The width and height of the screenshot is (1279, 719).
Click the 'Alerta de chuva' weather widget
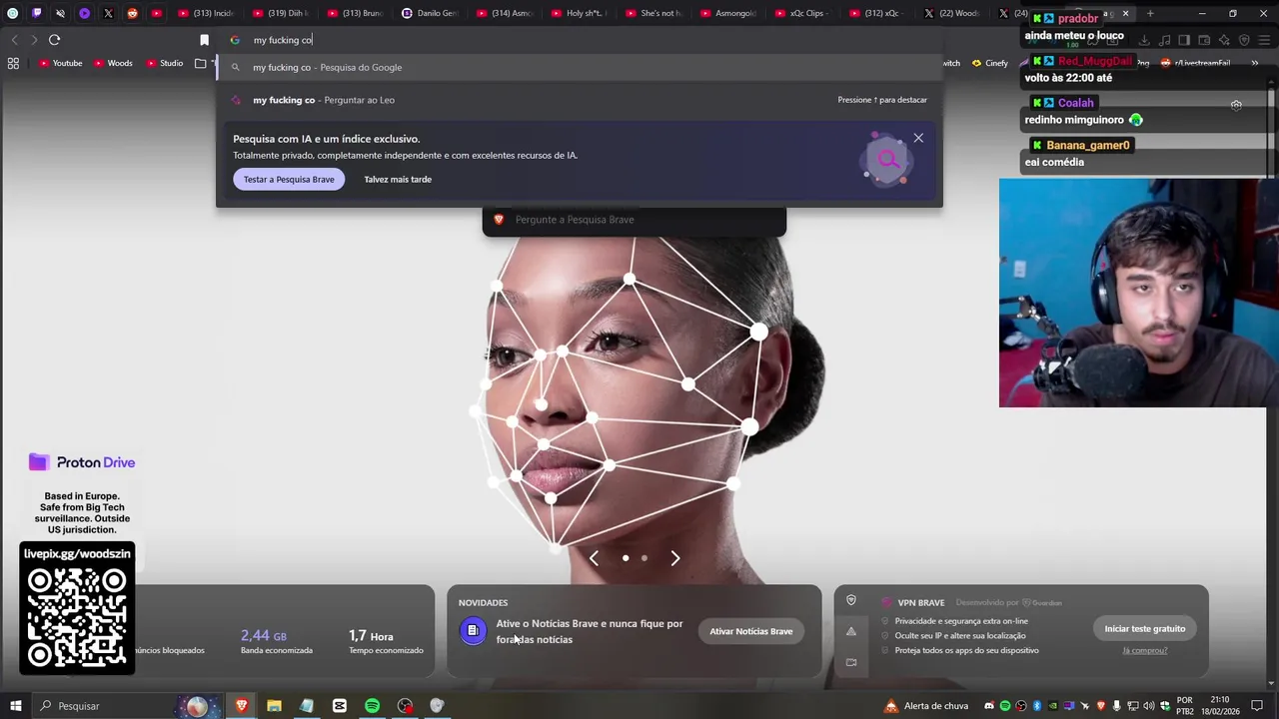point(926,706)
